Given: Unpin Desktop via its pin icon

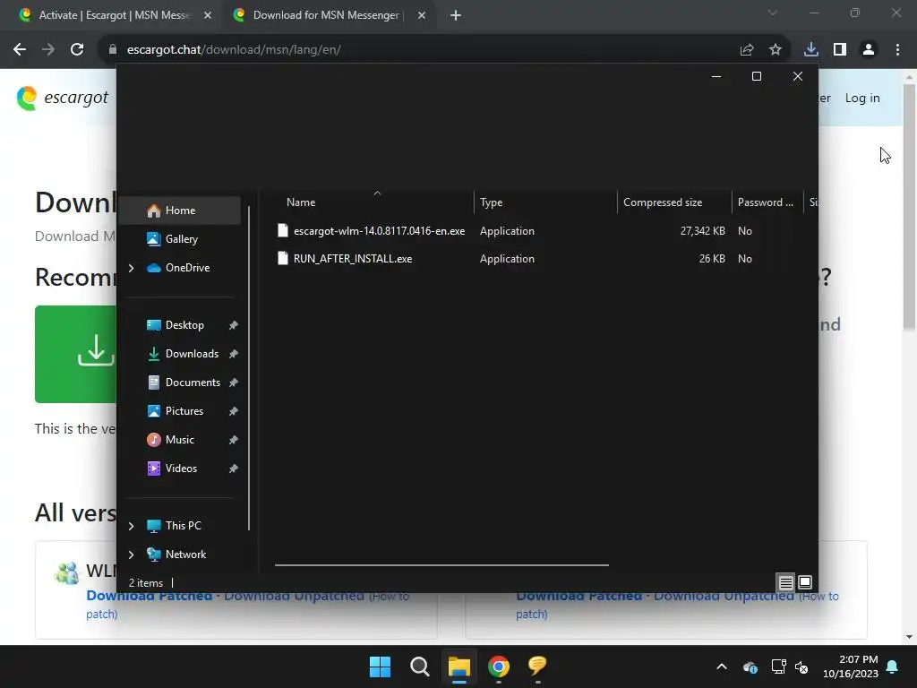Looking at the screenshot, I should click(234, 325).
